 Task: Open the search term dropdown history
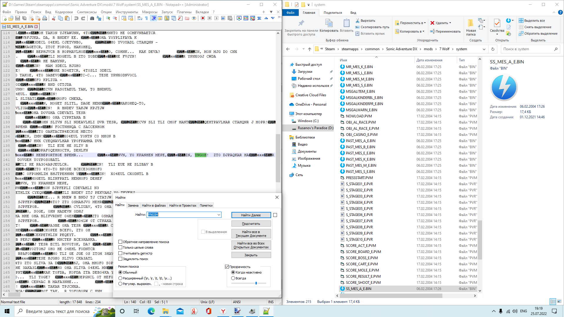[219, 215]
